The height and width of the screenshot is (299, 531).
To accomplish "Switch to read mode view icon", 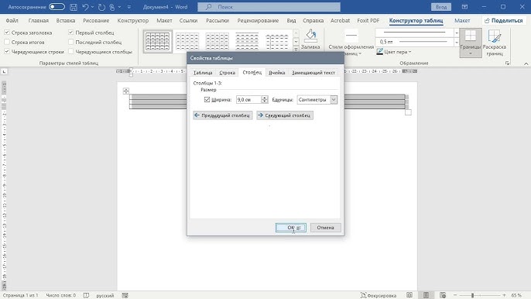I will (x=409, y=295).
